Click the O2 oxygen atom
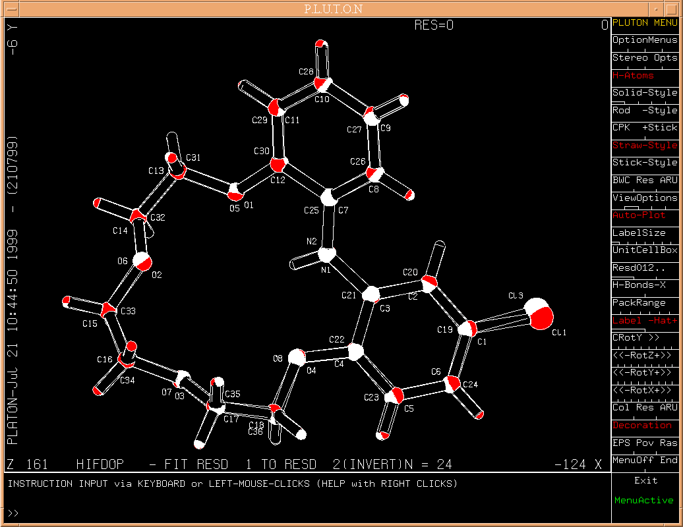 (142, 261)
